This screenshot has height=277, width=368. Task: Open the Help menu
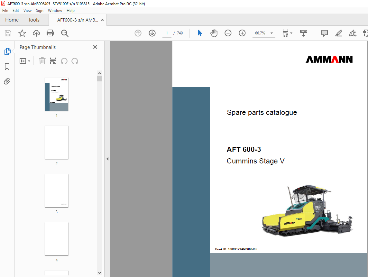tap(70, 11)
